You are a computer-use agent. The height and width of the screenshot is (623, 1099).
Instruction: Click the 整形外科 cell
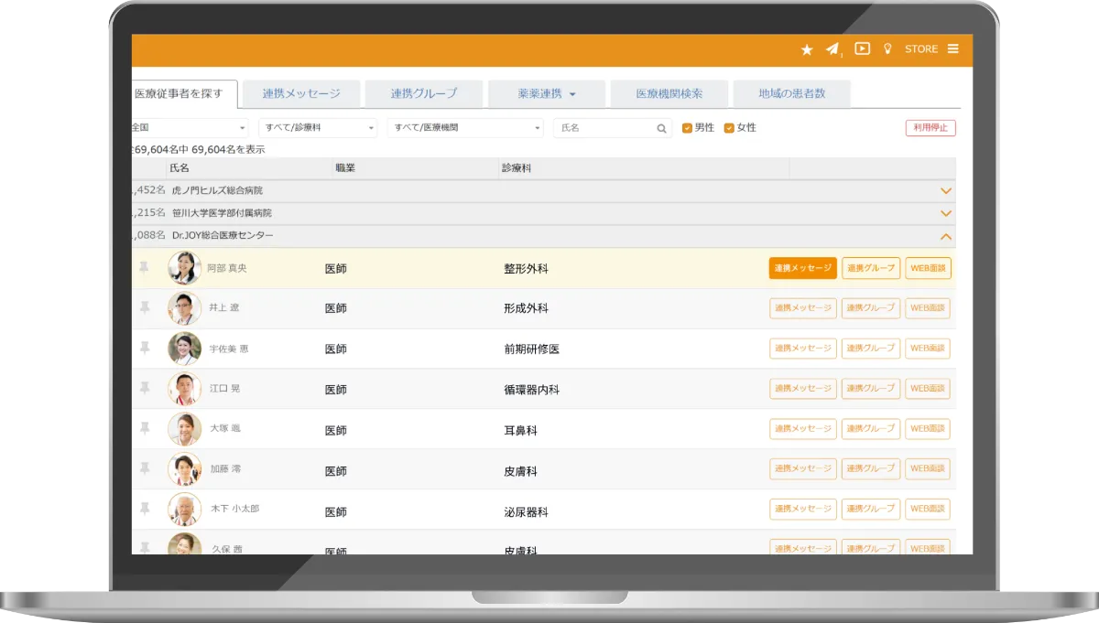[x=526, y=269]
